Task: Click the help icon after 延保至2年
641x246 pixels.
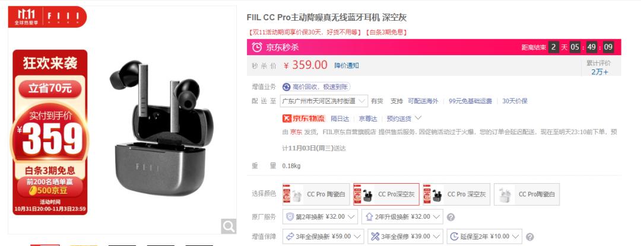Action: click(x=530, y=237)
